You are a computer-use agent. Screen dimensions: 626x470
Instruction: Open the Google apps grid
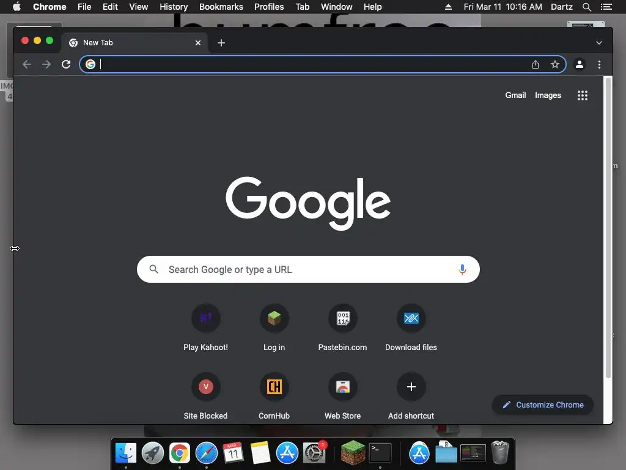[x=583, y=95]
